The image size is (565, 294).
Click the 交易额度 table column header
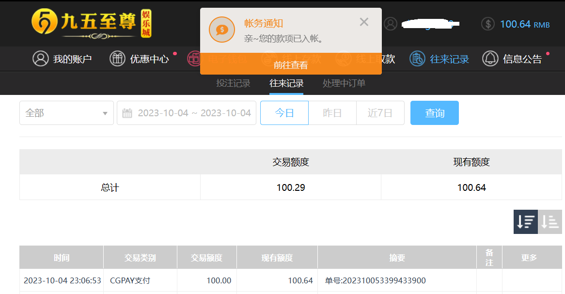pyautogui.click(x=207, y=258)
